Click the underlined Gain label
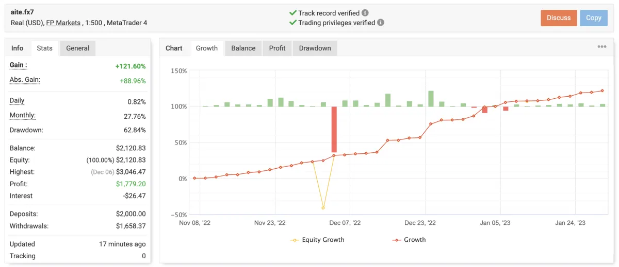 point(18,65)
